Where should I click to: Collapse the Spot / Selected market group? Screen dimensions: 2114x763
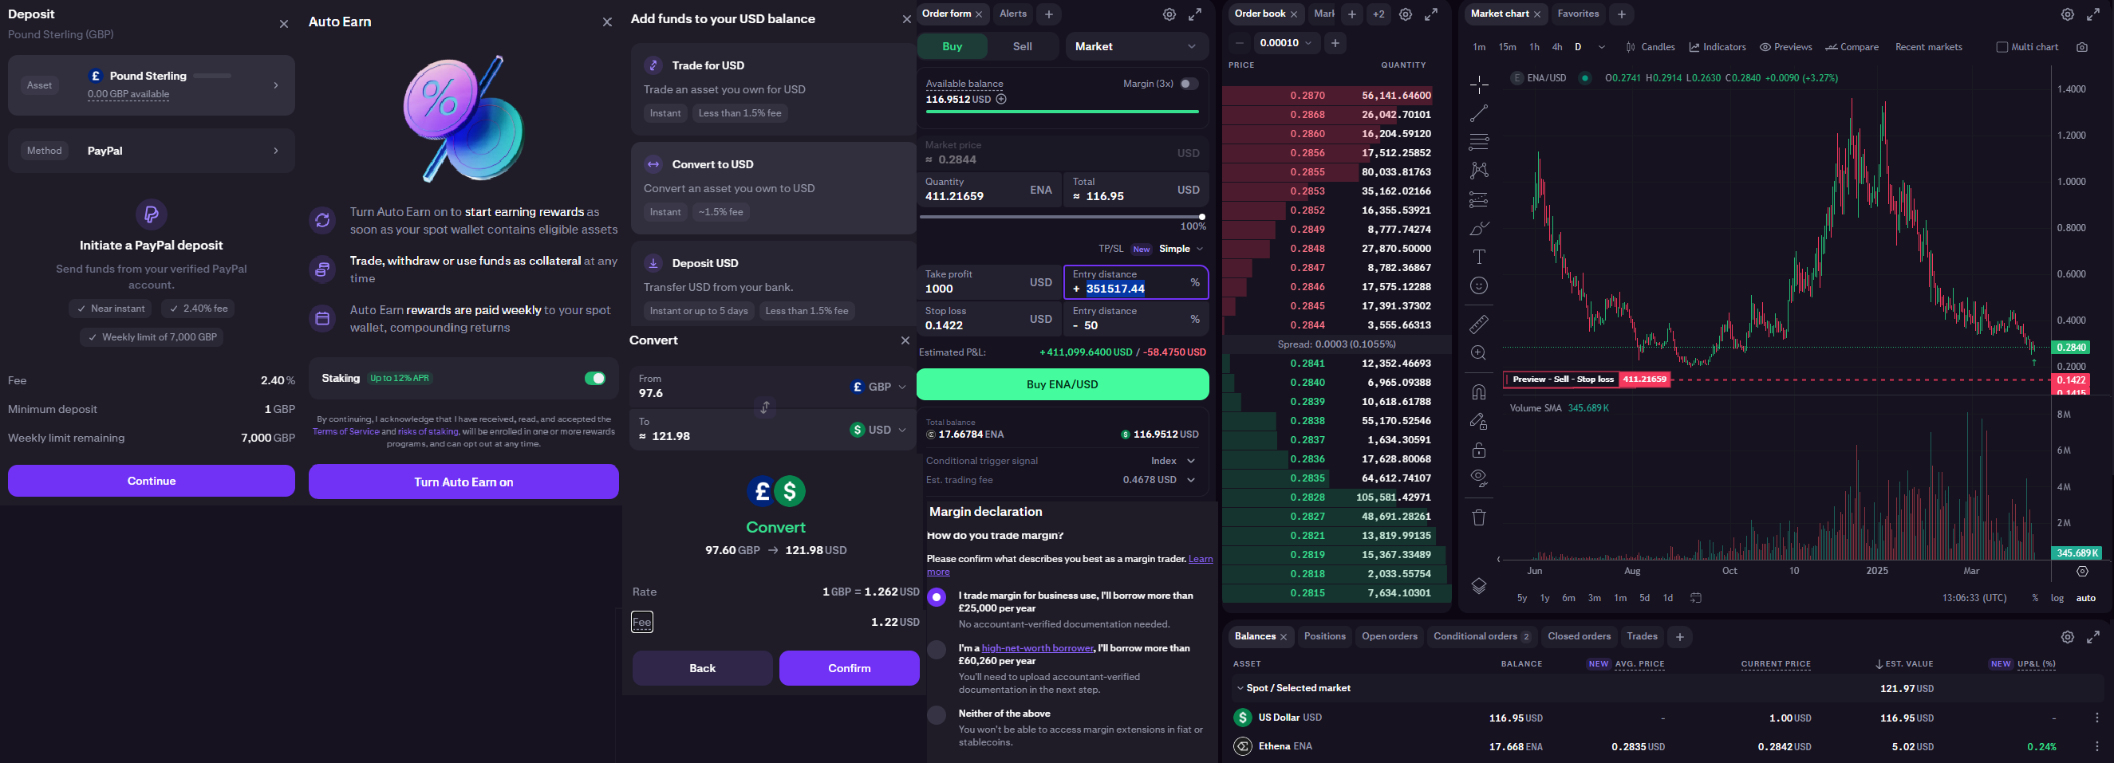click(1240, 688)
